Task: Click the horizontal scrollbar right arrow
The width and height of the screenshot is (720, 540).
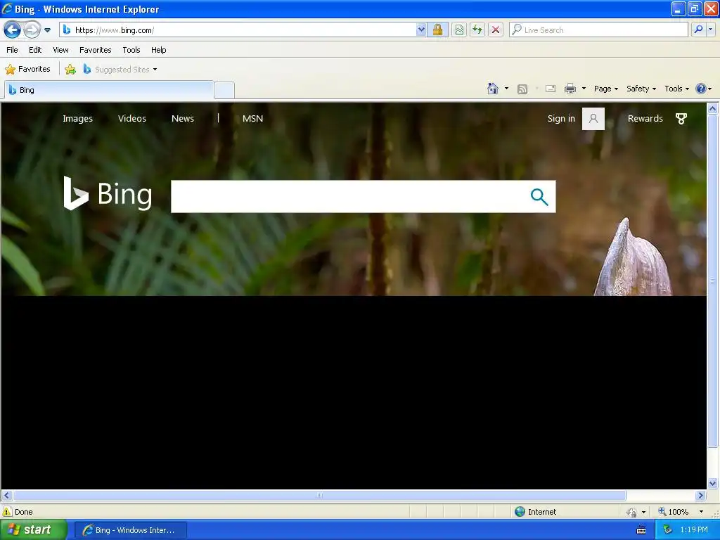Action: pos(701,496)
